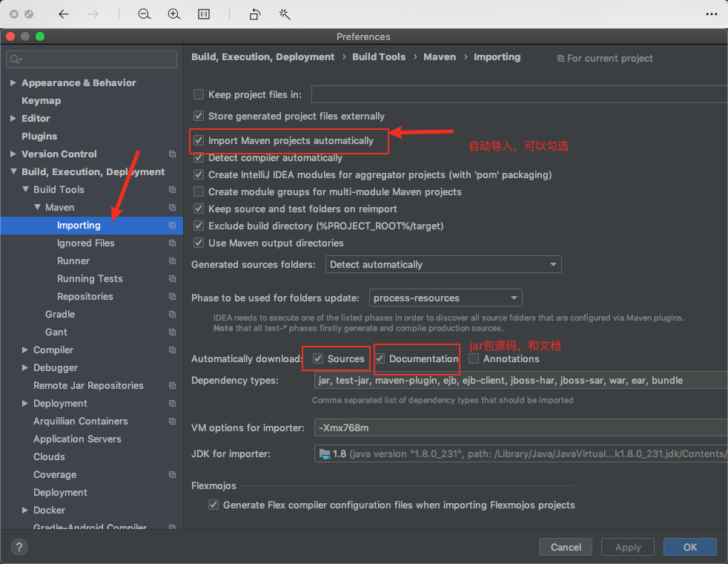
Task: Click the actual size view icon
Action: pos(204,14)
